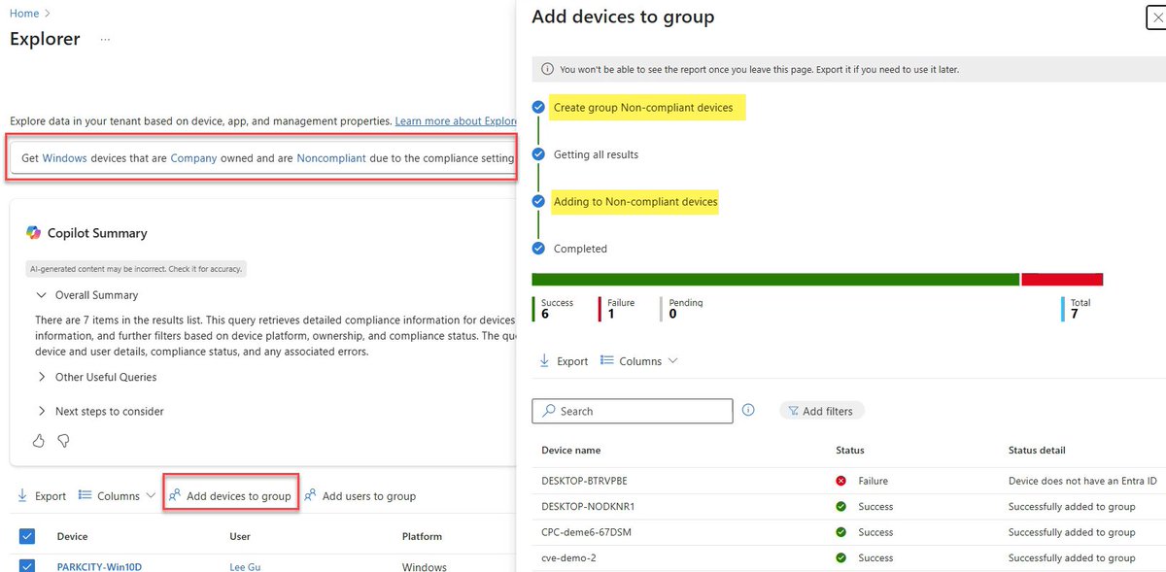Select the DESKTOP-NODKNR1 device name
The width and height of the screenshot is (1166, 572).
[588, 506]
